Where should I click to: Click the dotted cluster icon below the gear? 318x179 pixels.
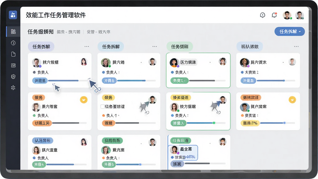pos(13,88)
